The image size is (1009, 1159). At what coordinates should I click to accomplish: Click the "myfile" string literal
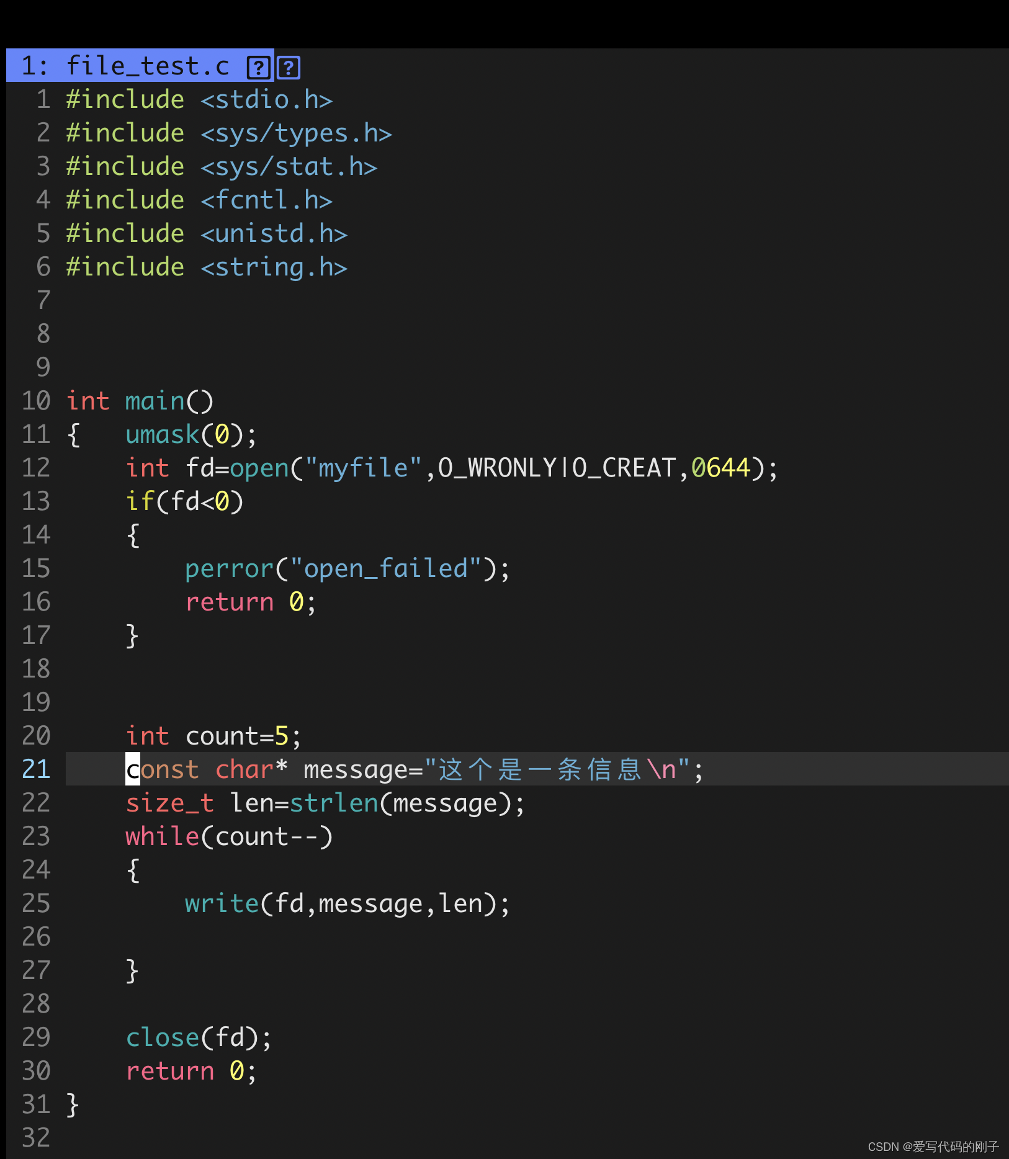pyautogui.click(x=364, y=468)
